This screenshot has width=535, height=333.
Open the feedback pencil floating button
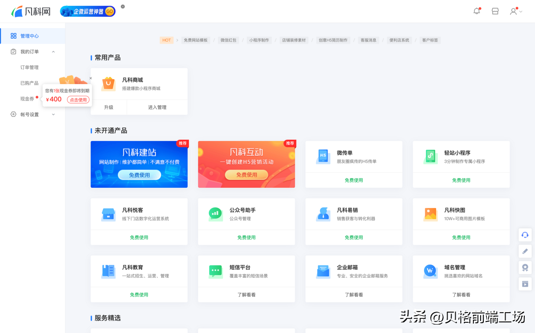click(x=525, y=251)
